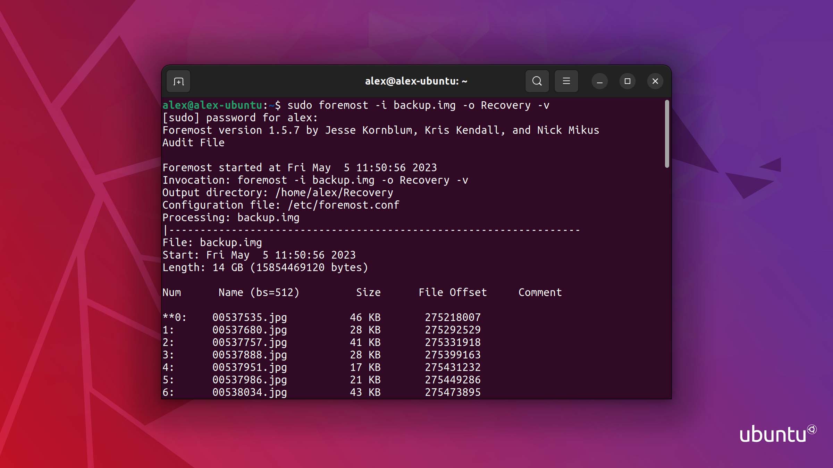Minimize the terminal window
The image size is (833, 468).
[x=599, y=81]
